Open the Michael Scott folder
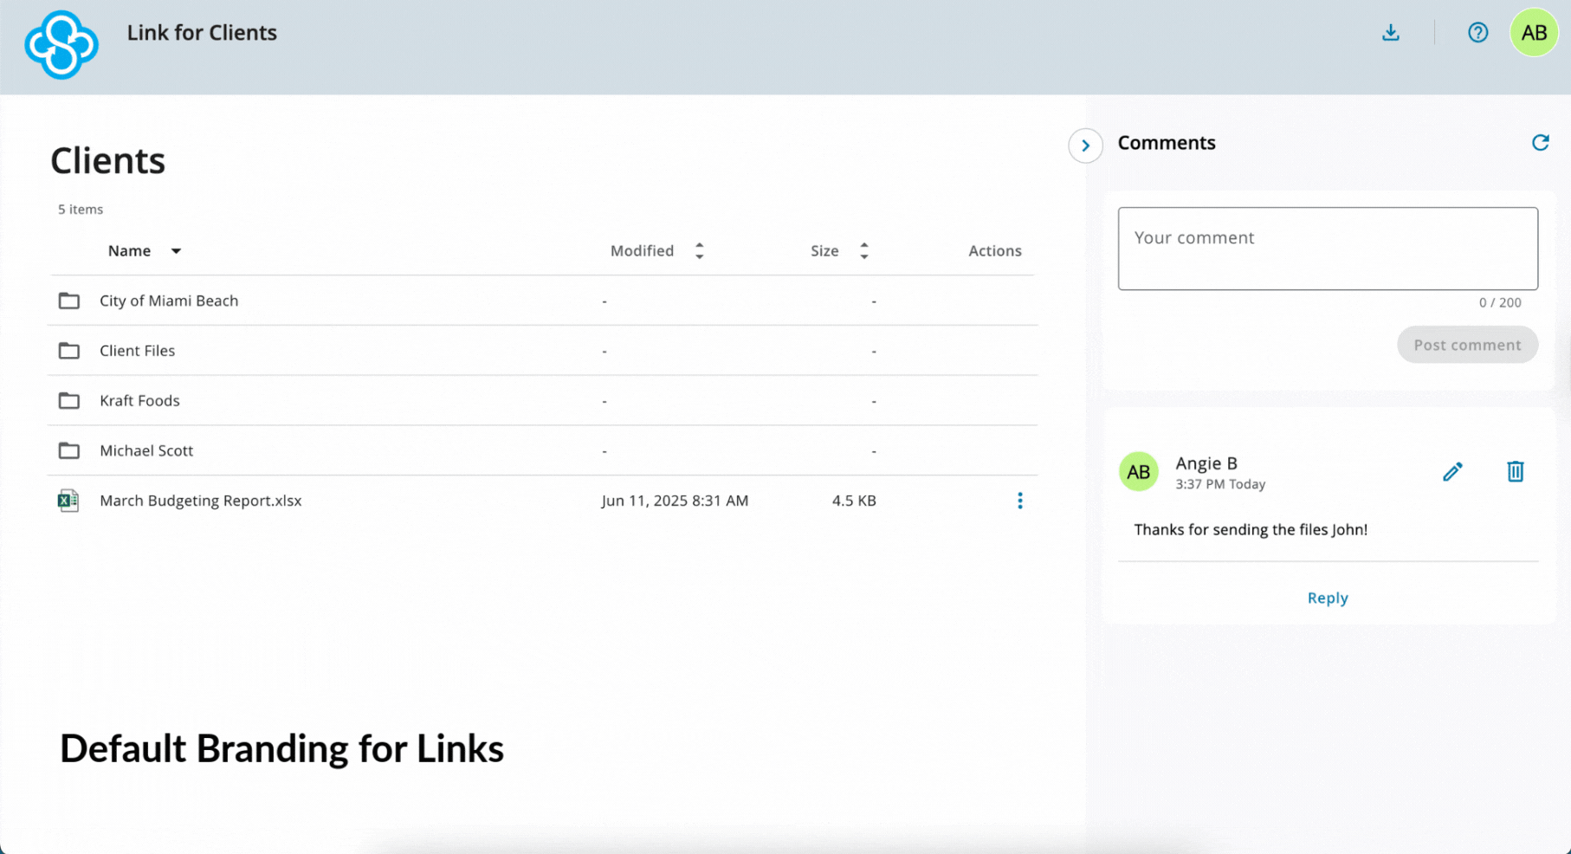 (x=146, y=450)
